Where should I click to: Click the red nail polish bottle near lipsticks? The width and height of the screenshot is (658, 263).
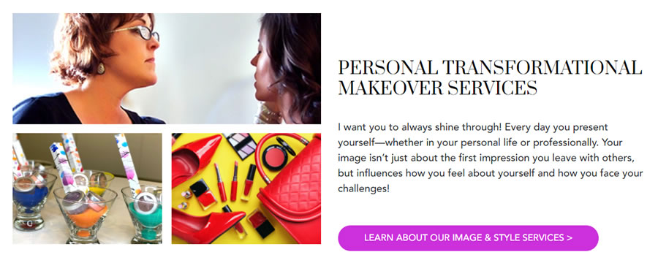(x=203, y=194)
